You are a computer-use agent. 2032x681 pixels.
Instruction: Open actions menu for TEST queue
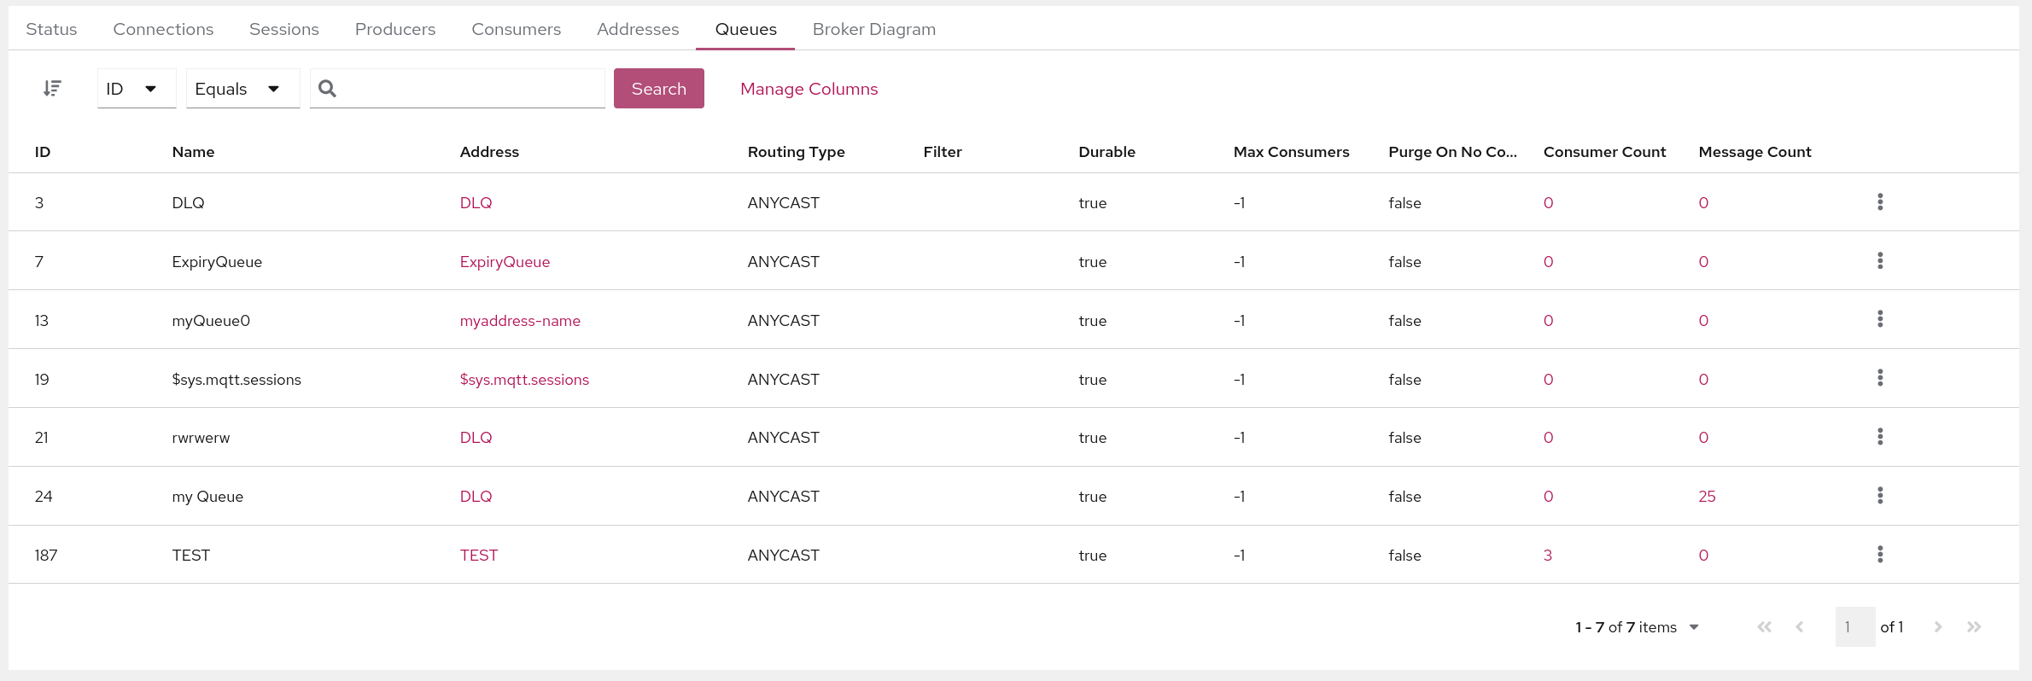pyautogui.click(x=1880, y=555)
